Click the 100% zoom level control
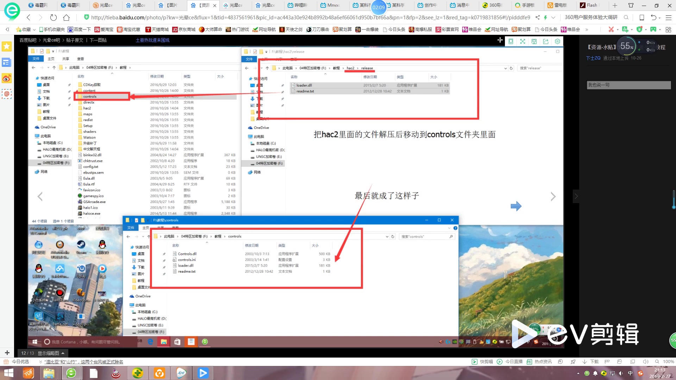Viewport: 676px width, 380px height. [x=668, y=362]
